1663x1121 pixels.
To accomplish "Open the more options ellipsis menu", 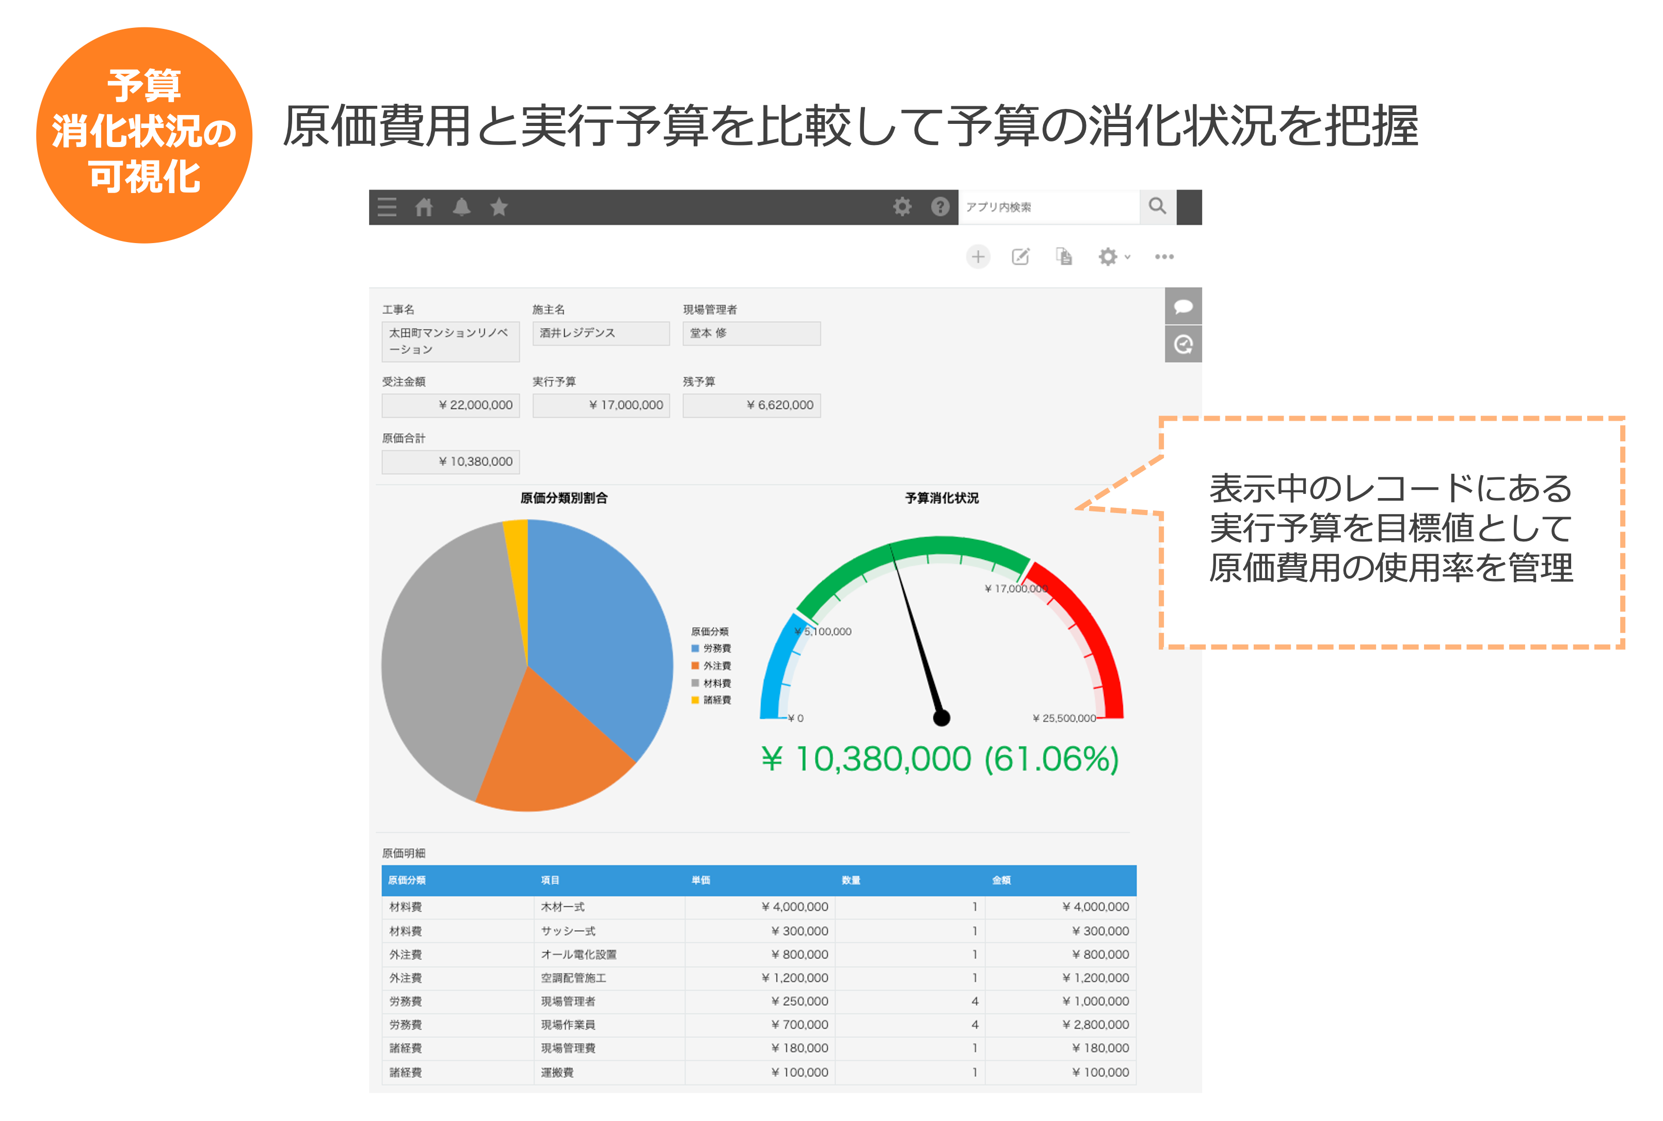I will (1164, 257).
